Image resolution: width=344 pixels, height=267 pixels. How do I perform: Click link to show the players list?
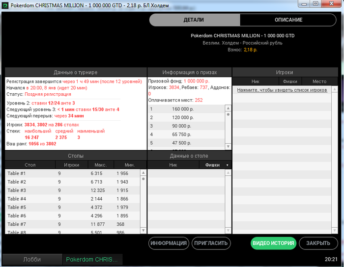[282, 90]
